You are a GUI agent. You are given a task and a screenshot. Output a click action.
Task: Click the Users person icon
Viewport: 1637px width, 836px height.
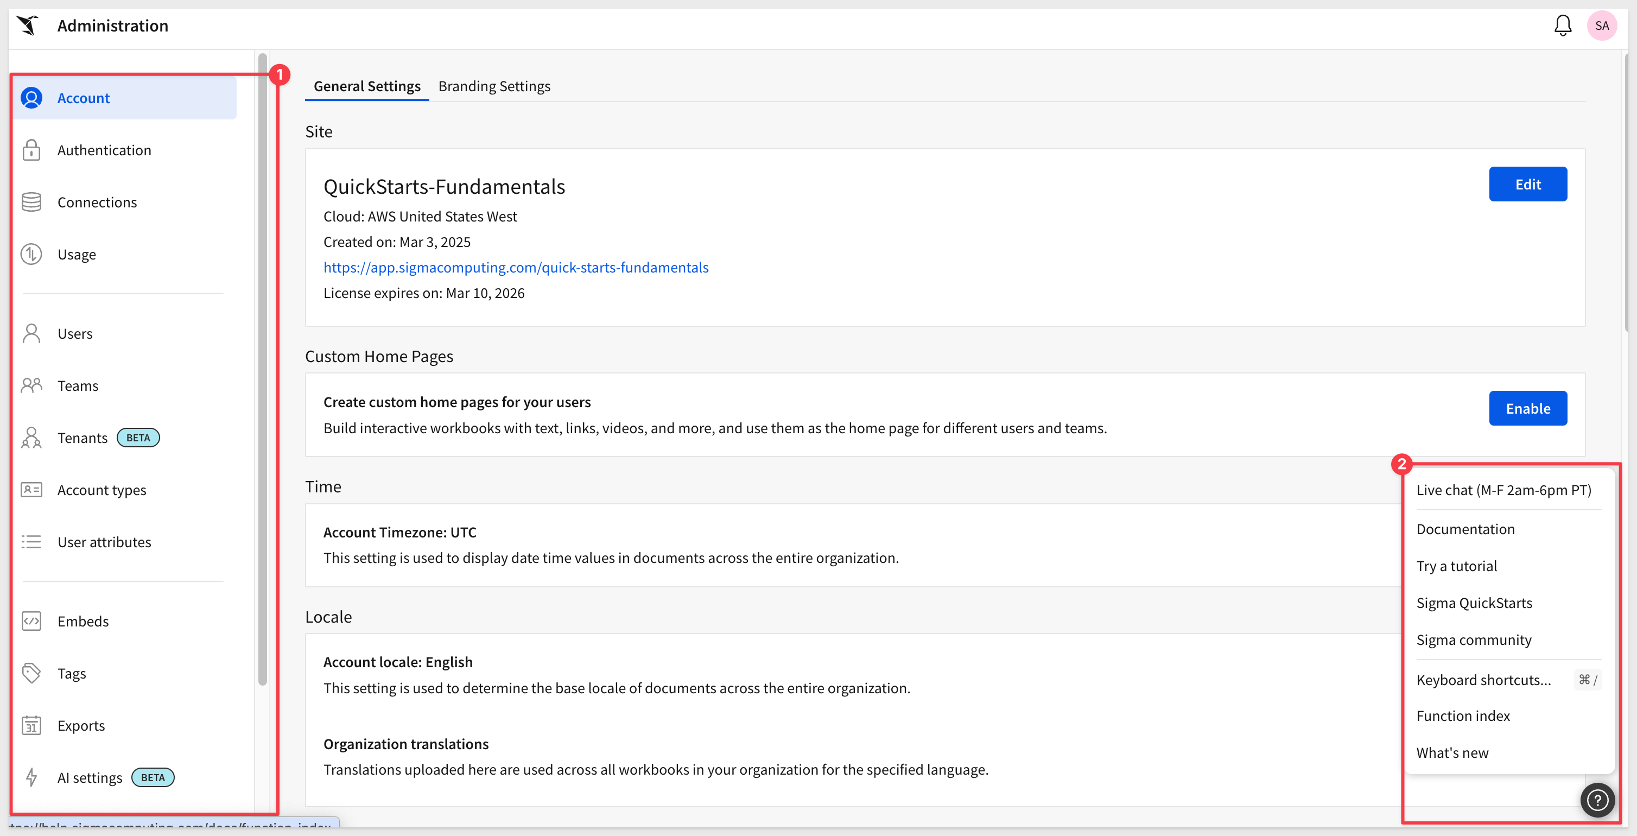click(31, 333)
